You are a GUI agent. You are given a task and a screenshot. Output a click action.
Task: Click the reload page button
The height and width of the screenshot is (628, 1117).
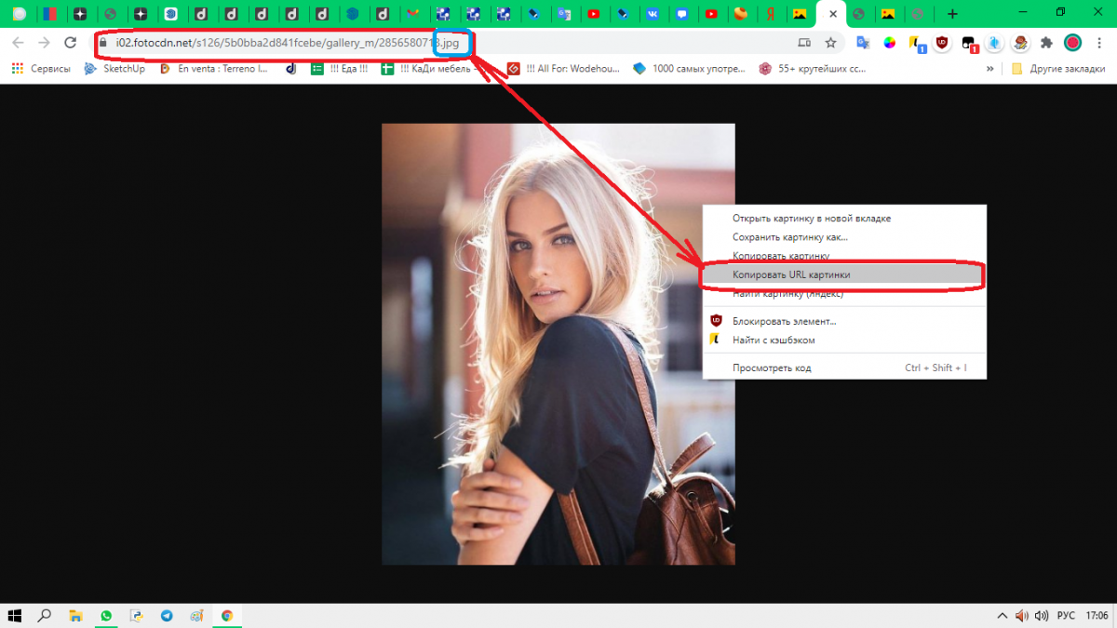tap(70, 43)
